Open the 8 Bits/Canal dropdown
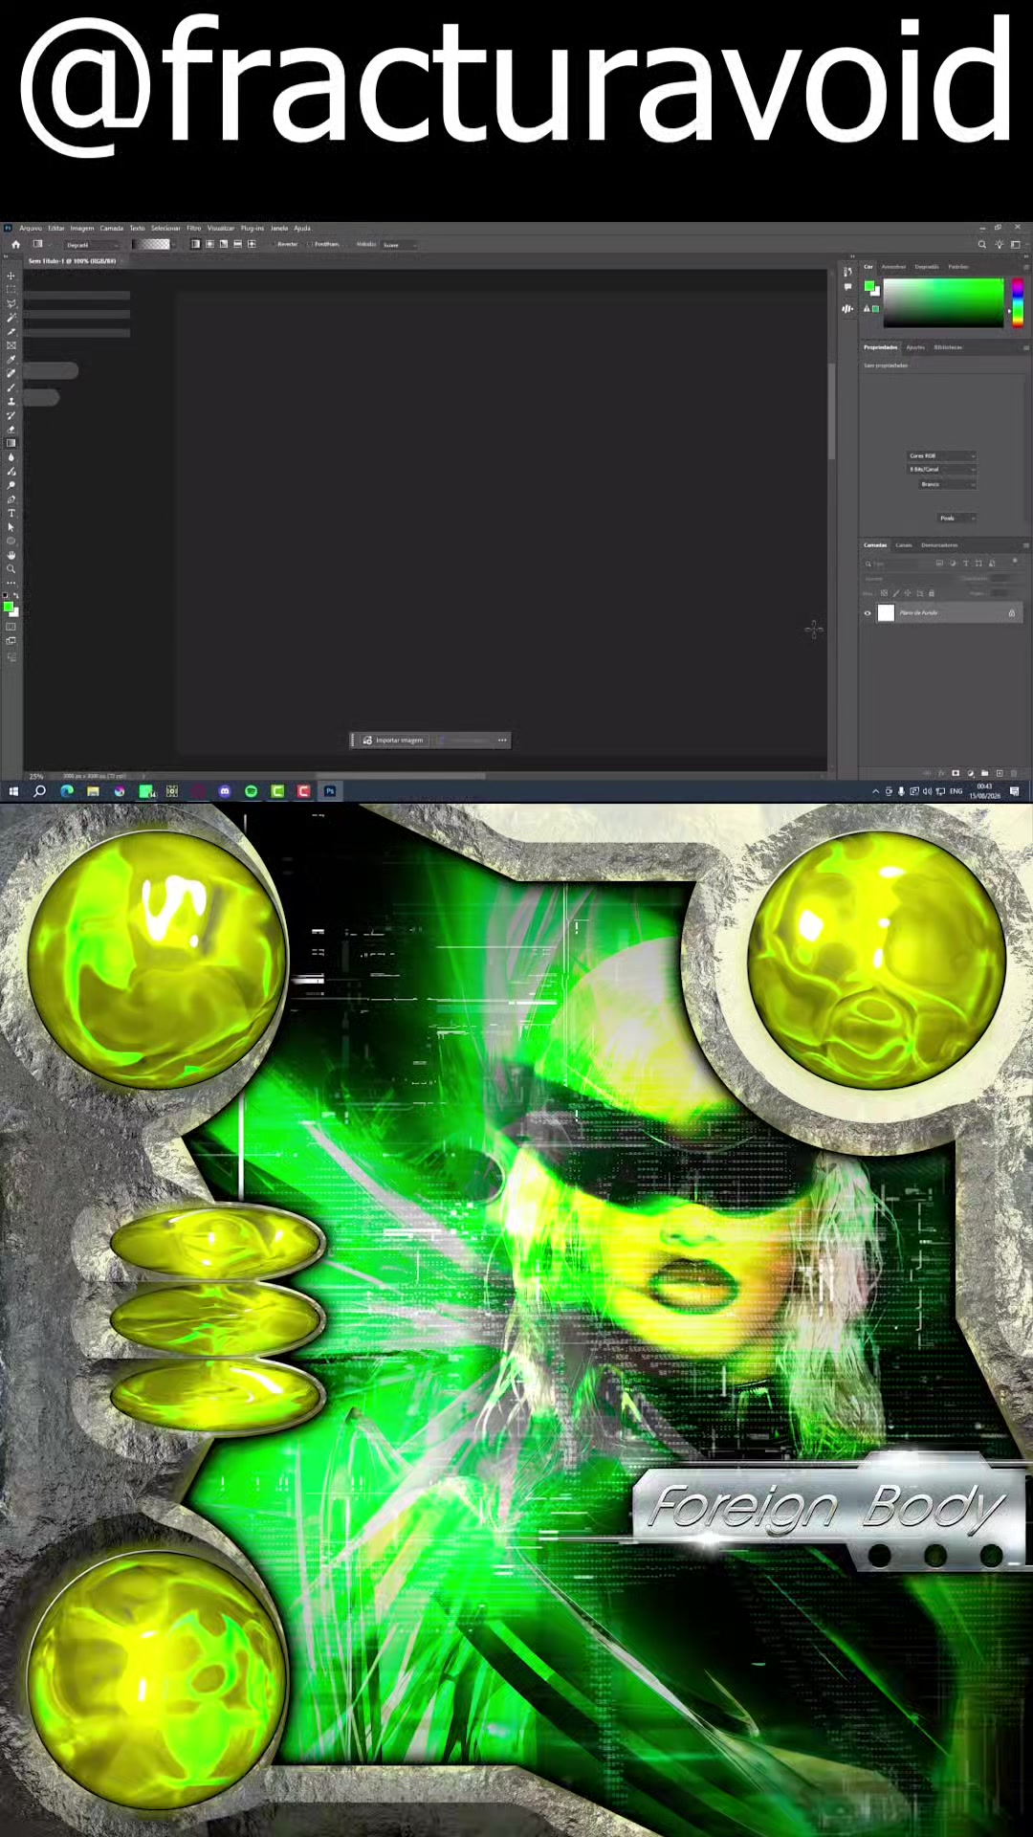 [942, 470]
